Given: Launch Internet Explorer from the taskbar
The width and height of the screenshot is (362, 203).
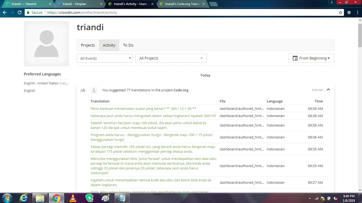Looking at the screenshot, I should point(24,198).
